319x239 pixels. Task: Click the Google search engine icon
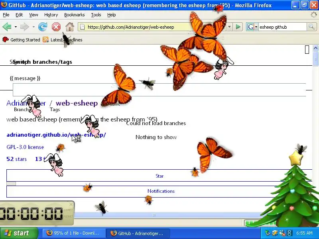(x=250, y=27)
